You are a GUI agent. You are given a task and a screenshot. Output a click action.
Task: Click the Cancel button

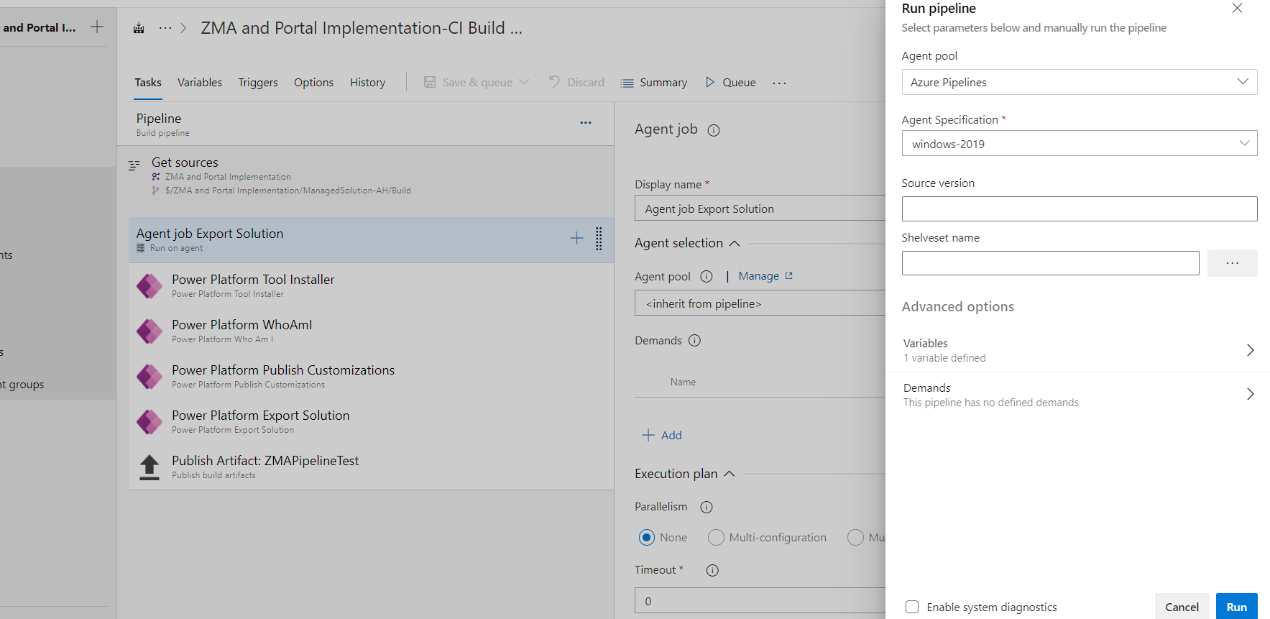pos(1182,607)
